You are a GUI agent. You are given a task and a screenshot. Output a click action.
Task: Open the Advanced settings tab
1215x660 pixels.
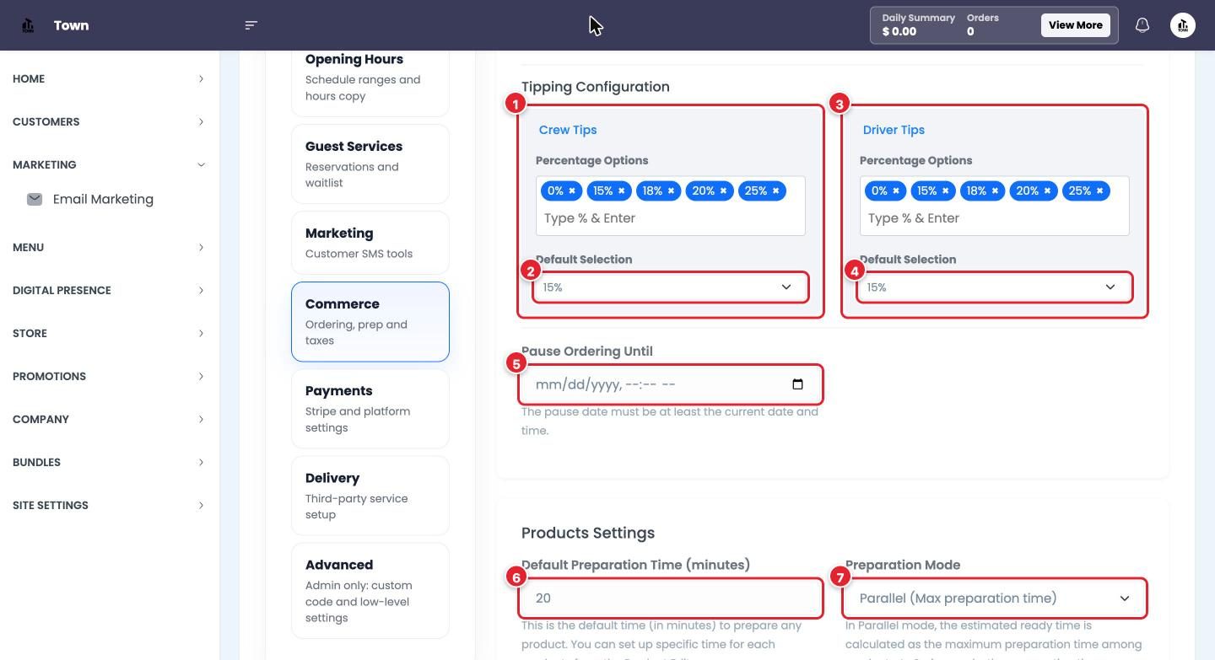[x=370, y=590]
